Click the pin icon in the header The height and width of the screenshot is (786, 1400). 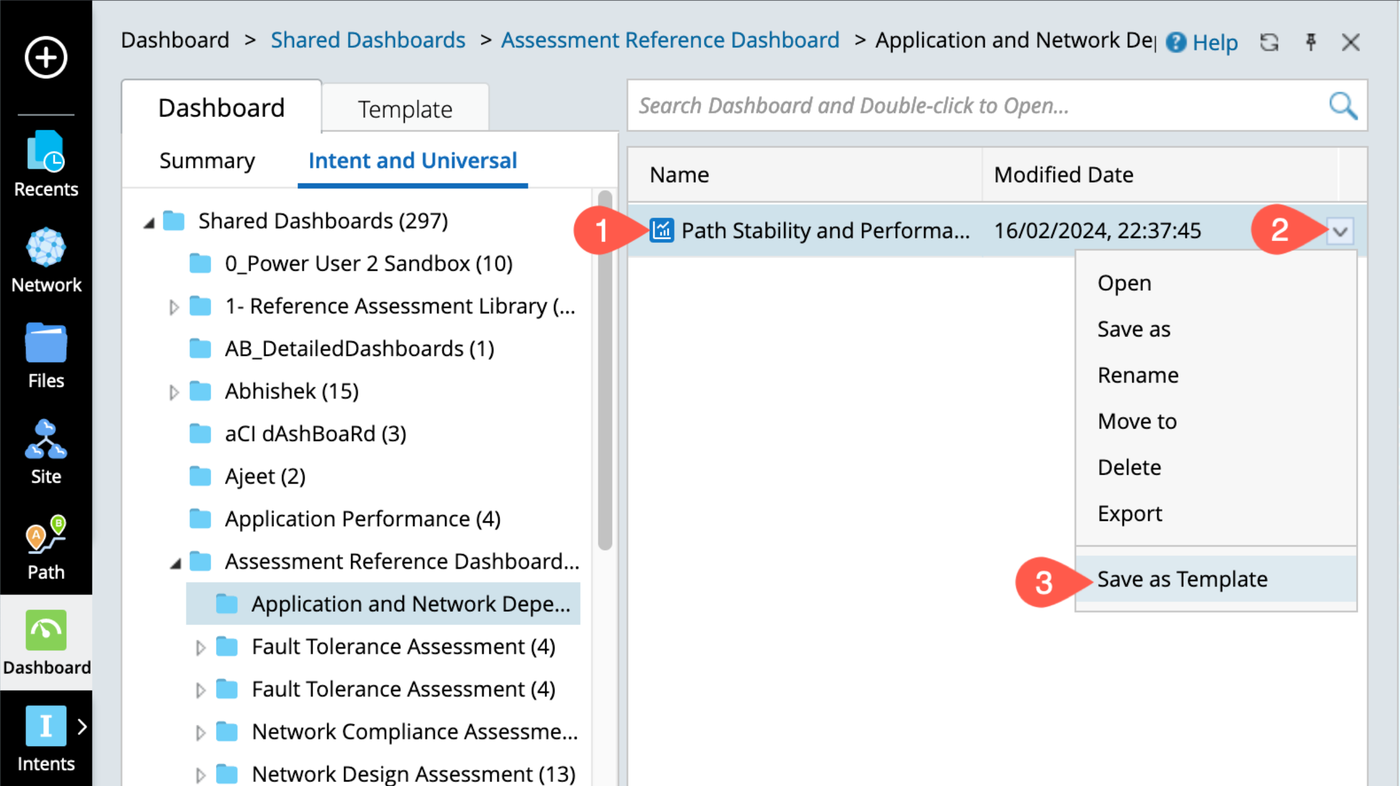click(x=1311, y=42)
